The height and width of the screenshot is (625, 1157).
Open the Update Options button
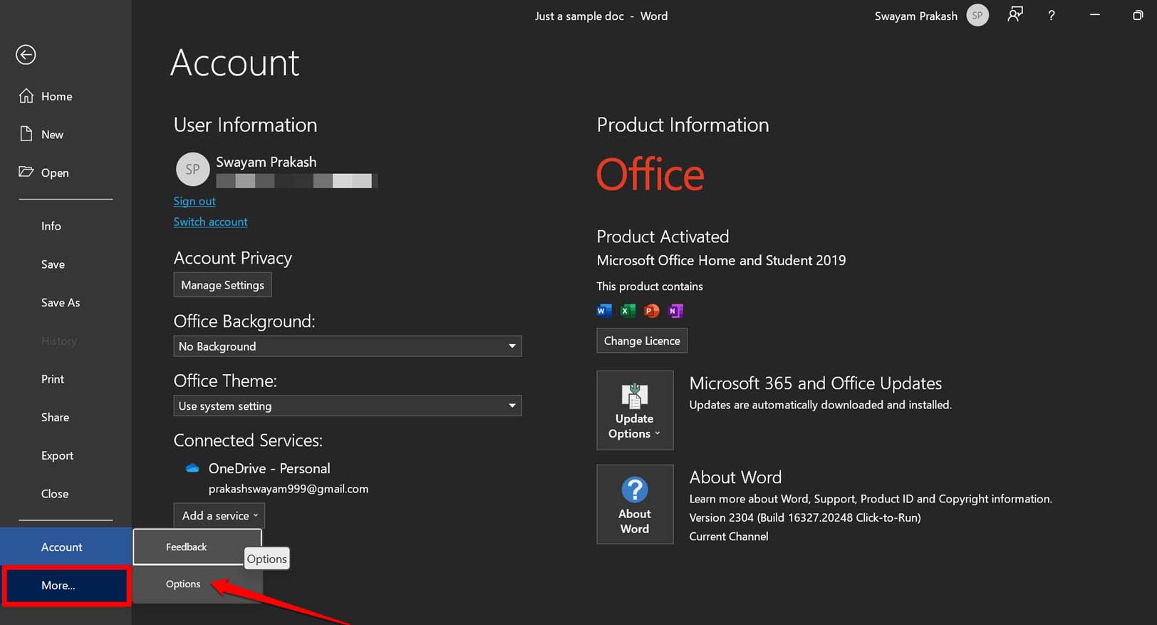(x=635, y=410)
